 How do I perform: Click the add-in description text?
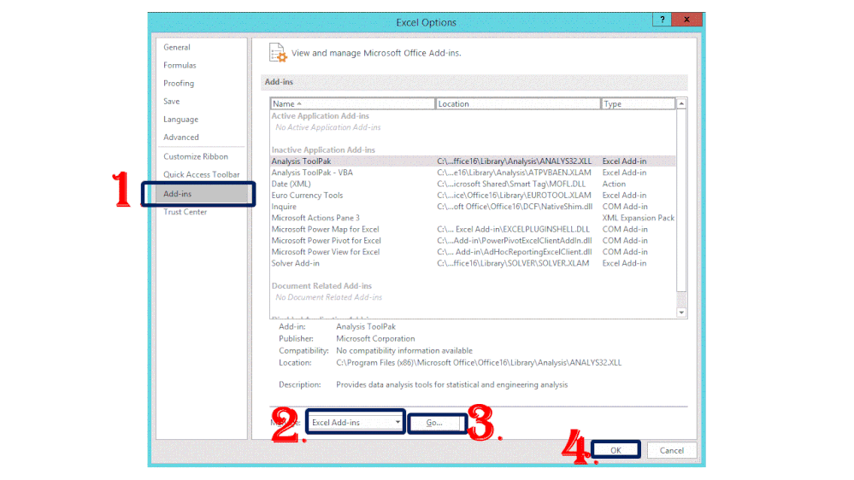click(452, 384)
